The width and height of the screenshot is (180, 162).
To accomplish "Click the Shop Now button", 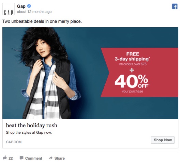I will coord(163,140).
